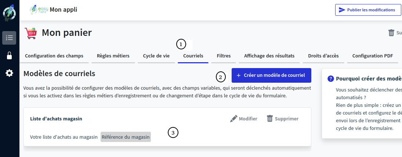The height and width of the screenshot is (157, 402).
Task: Click the Référence du magasin variable chip
Action: pyautogui.click(x=126, y=137)
